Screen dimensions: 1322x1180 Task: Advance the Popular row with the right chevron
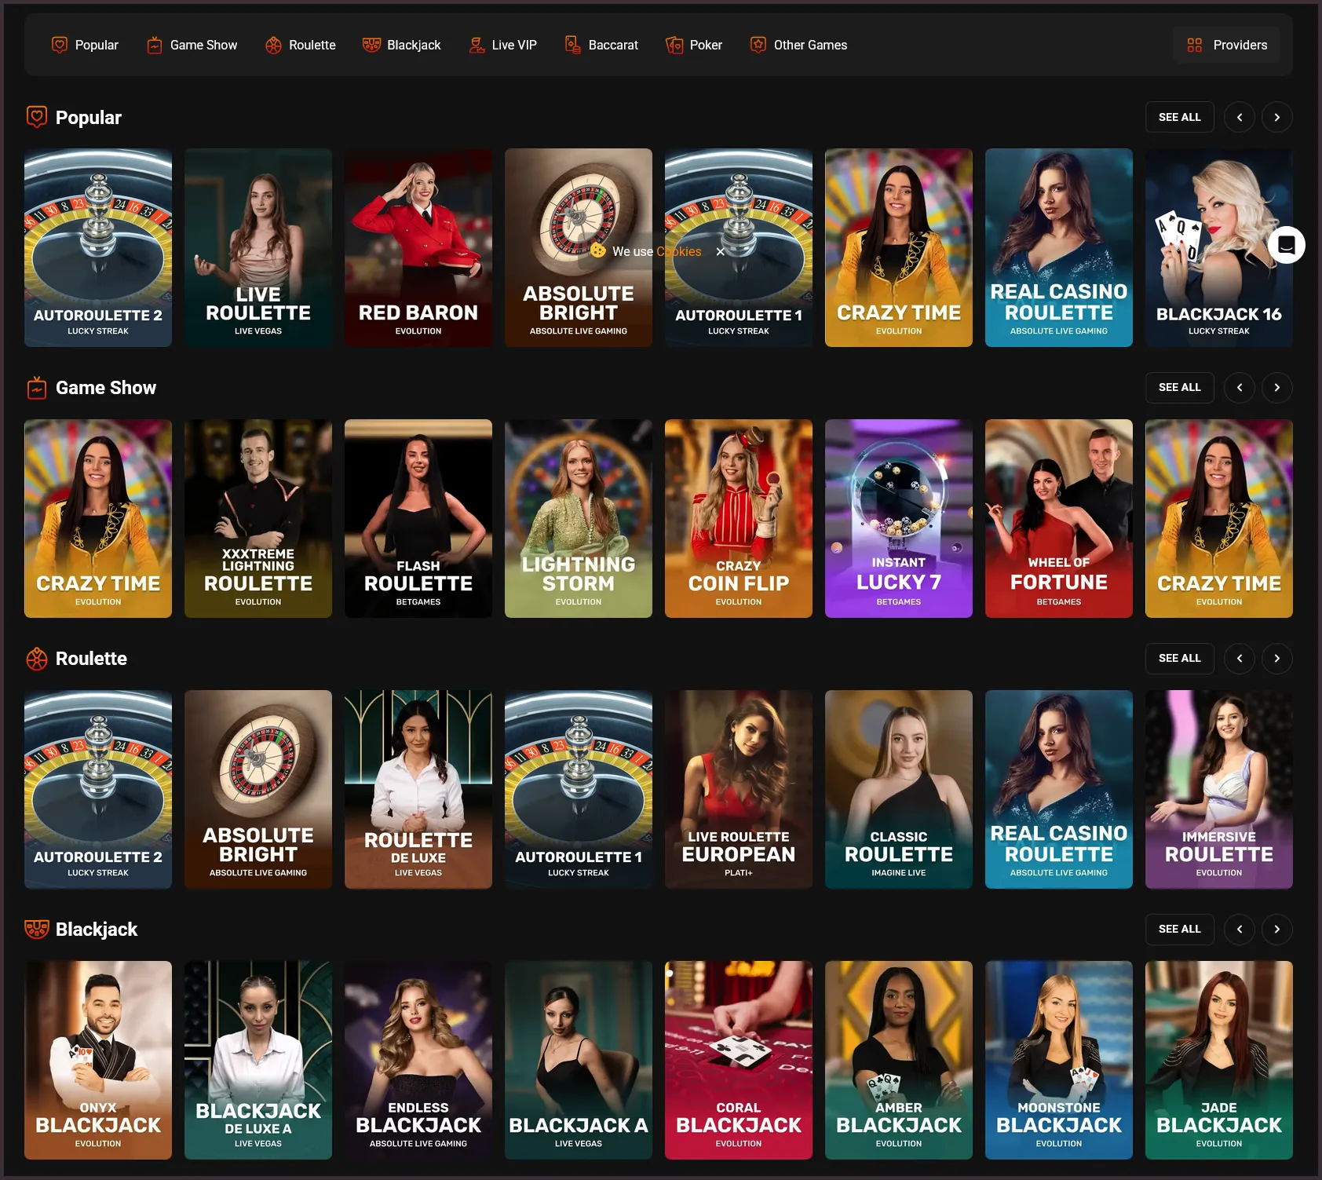[x=1276, y=117]
